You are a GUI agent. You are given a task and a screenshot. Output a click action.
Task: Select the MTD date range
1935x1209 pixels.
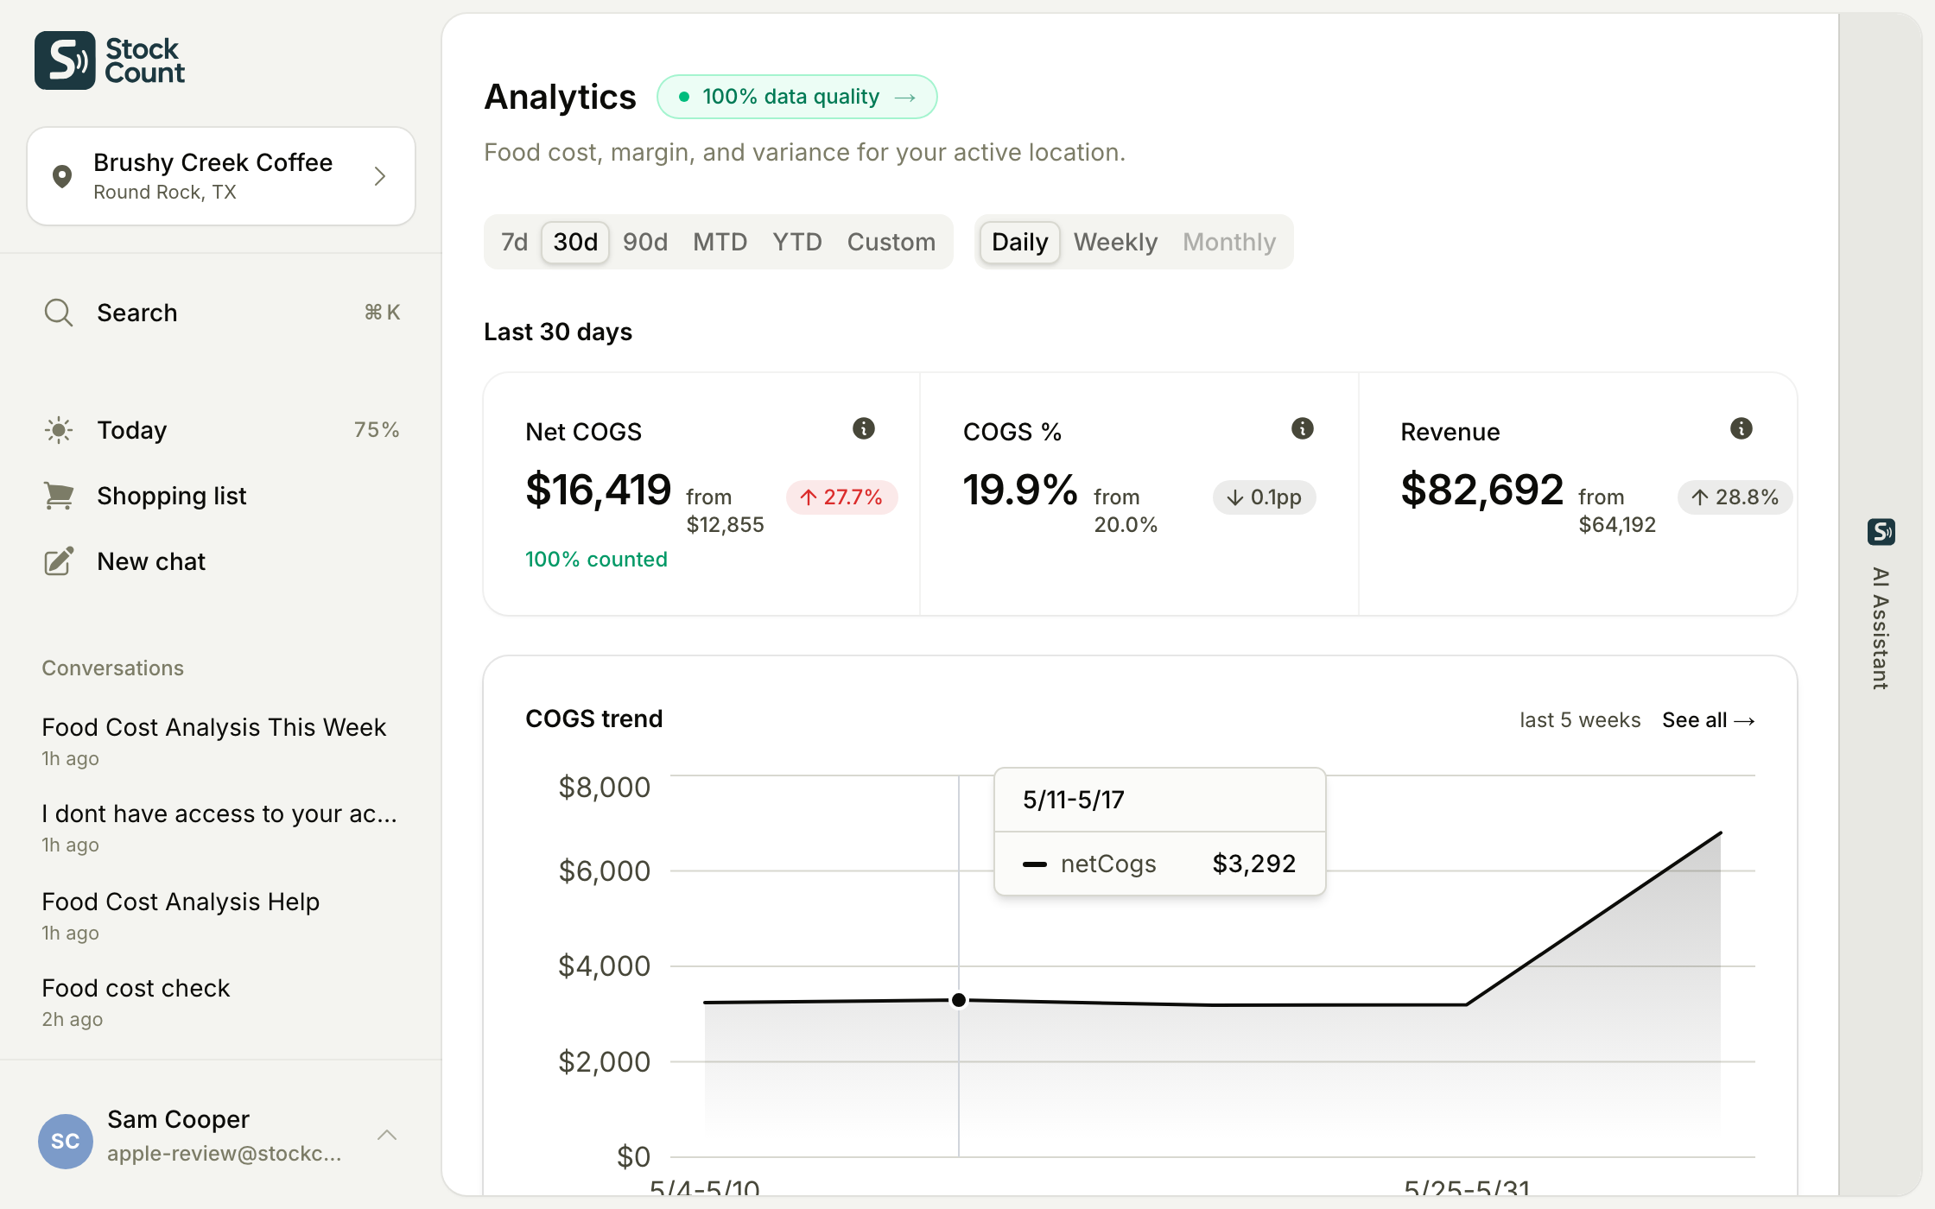click(720, 242)
